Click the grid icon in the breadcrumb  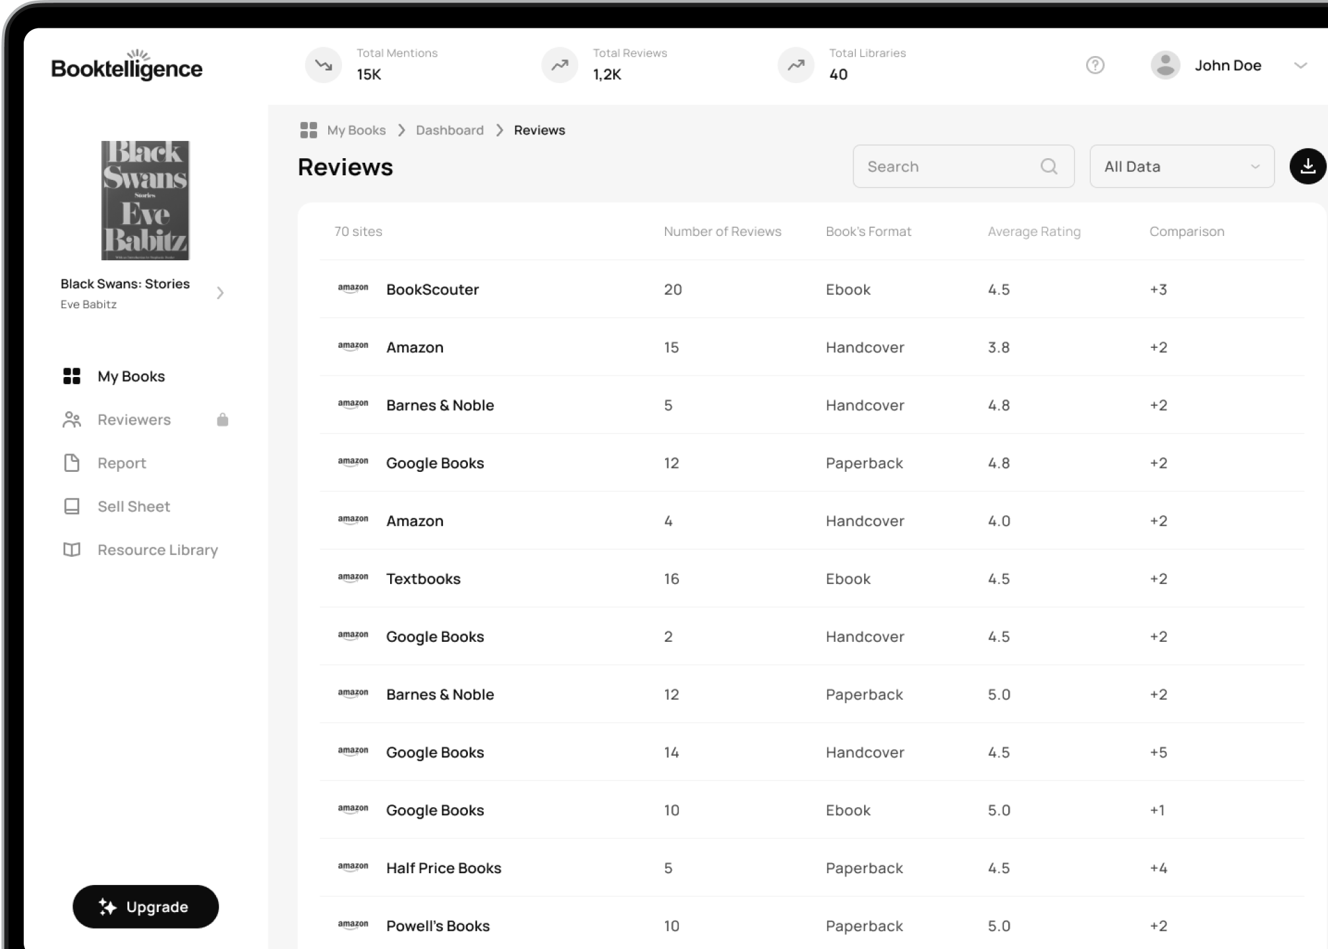coord(308,130)
